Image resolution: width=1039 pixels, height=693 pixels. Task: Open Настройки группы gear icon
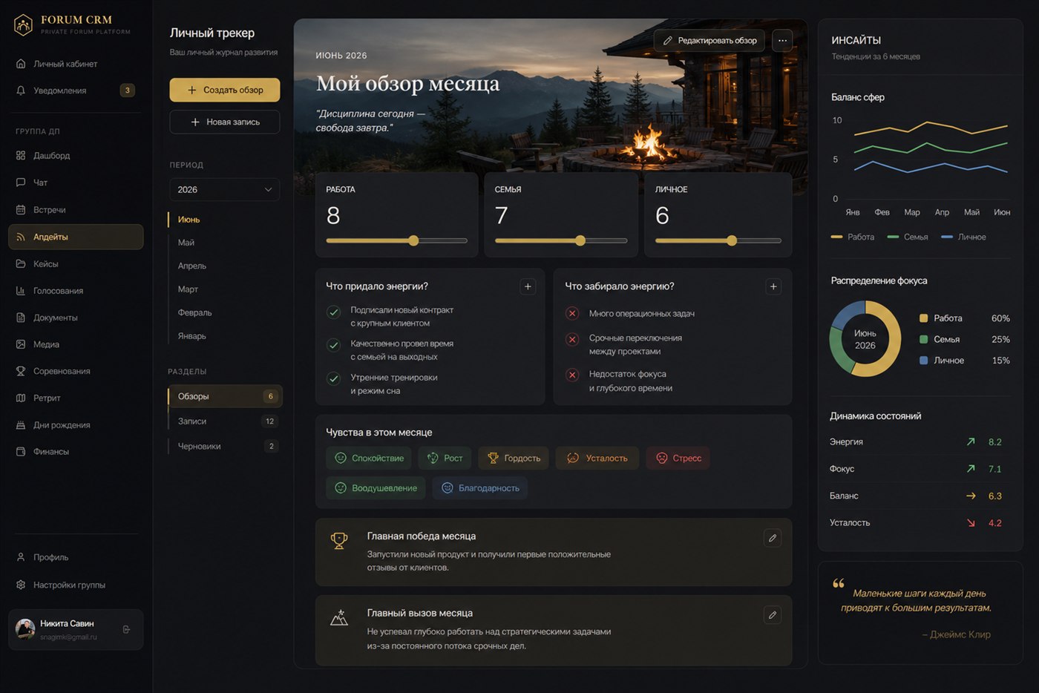click(x=21, y=585)
